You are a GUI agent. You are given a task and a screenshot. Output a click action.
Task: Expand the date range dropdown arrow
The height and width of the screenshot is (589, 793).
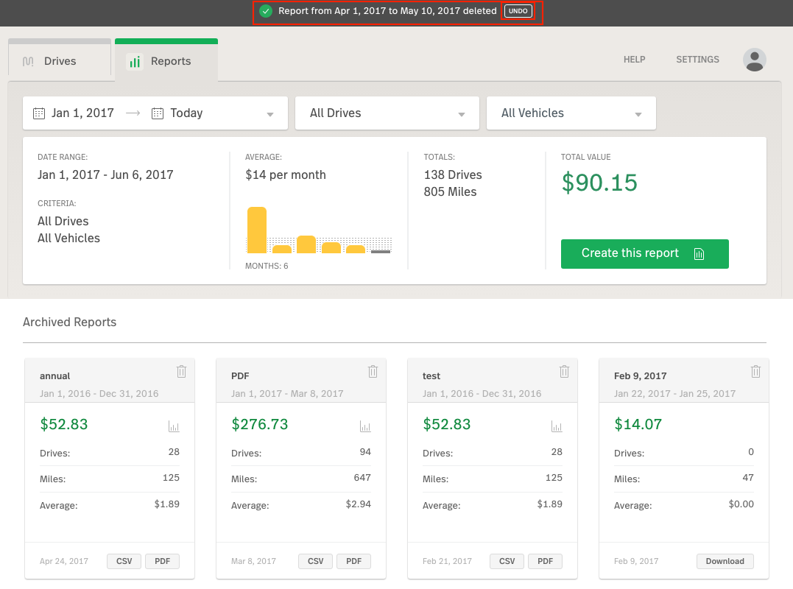pyautogui.click(x=270, y=114)
